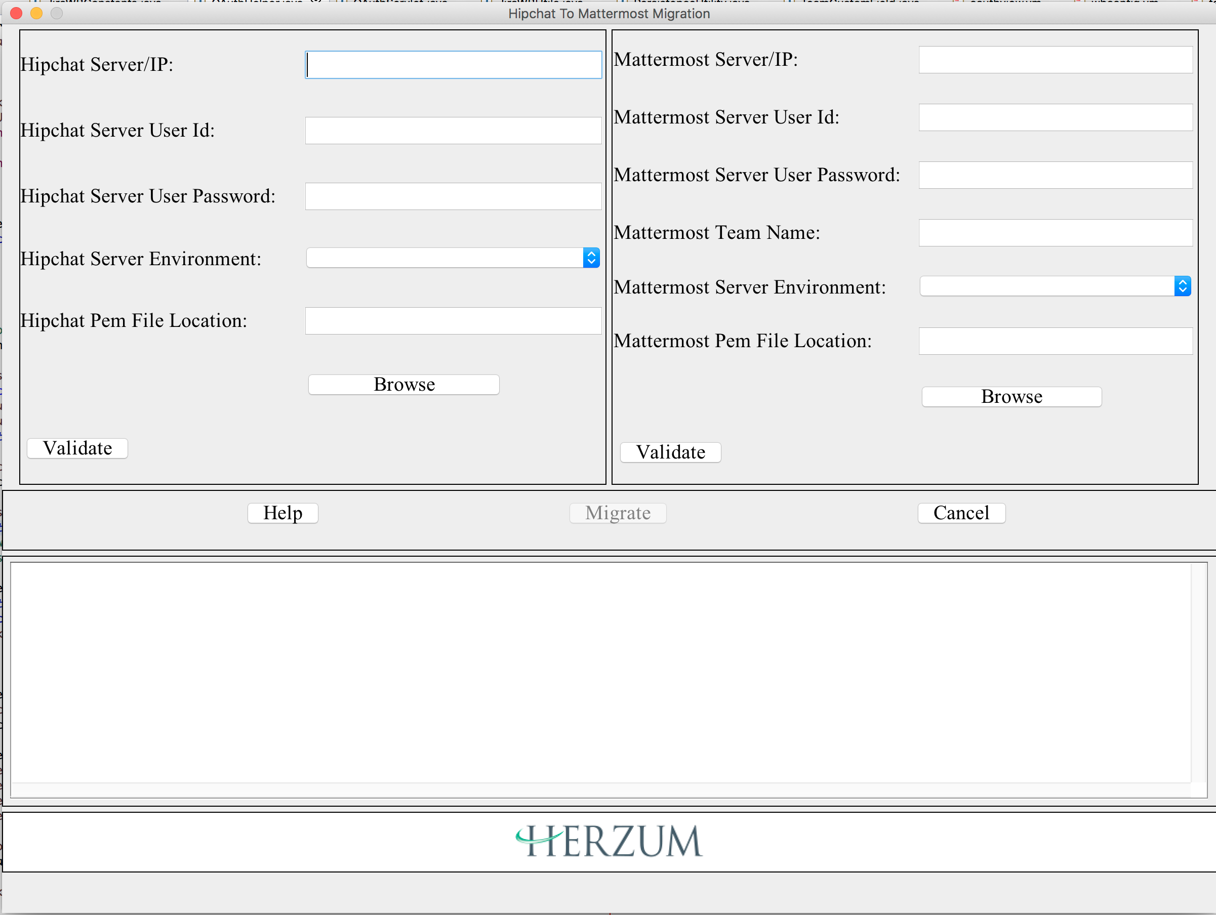This screenshot has width=1216, height=915.
Task: Validate the Mattermost server settings
Action: point(671,452)
